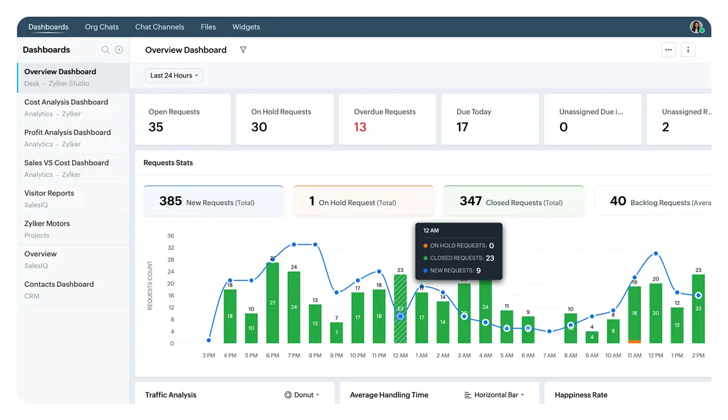Open the Donut chart type dropdown
728x420 pixels.
tap(303, 395)
